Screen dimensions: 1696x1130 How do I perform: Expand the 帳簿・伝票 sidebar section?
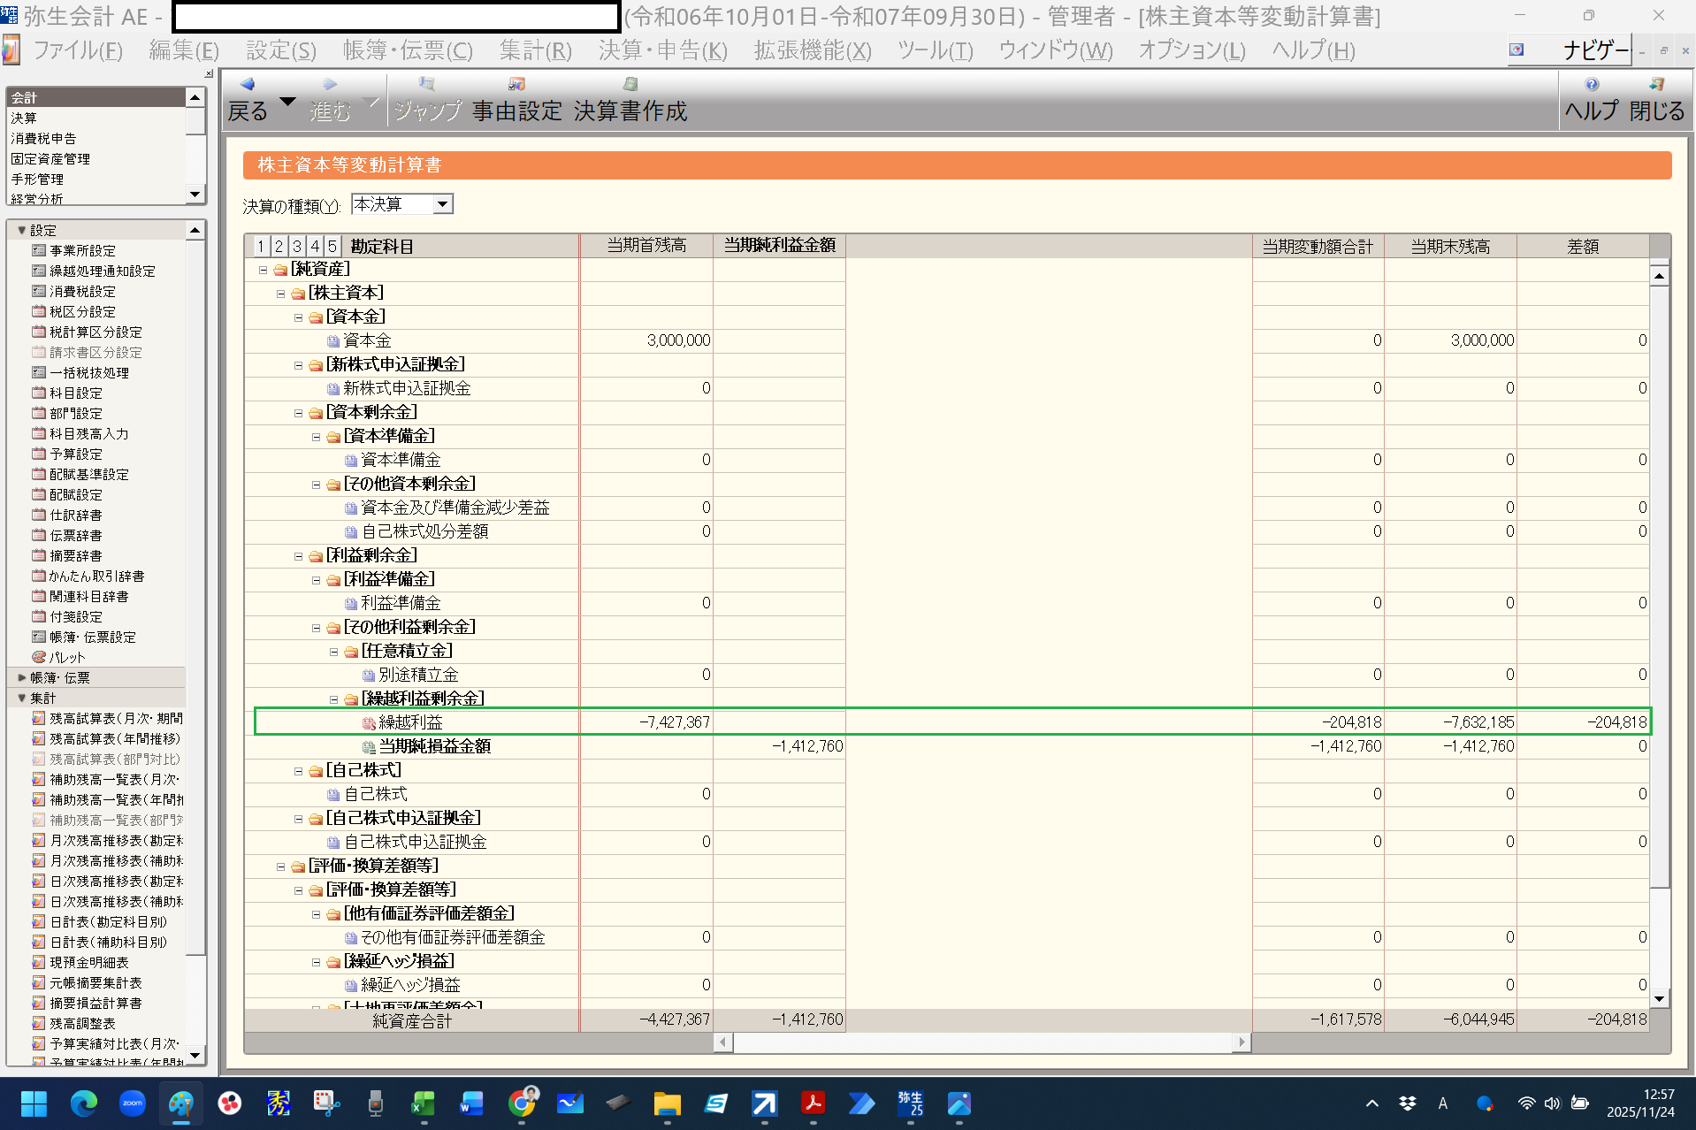point(22,678)
